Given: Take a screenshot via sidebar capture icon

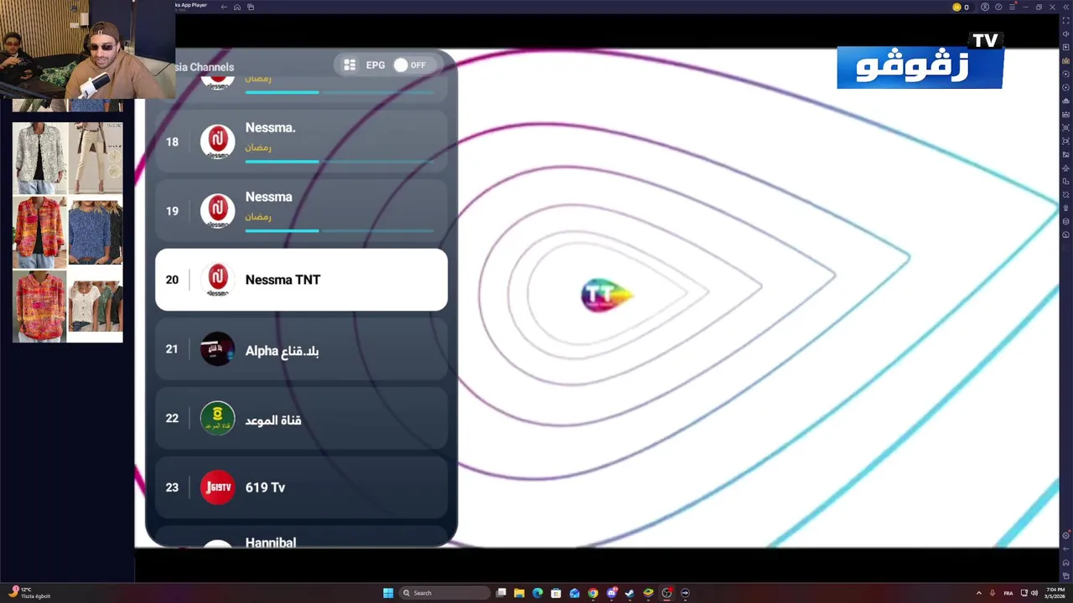Looking at the screenshot, I should pos(1065,127).
